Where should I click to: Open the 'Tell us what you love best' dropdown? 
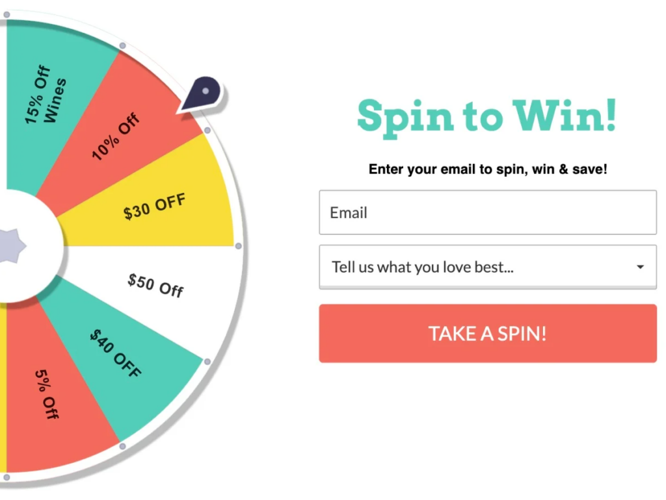(488, 267)
